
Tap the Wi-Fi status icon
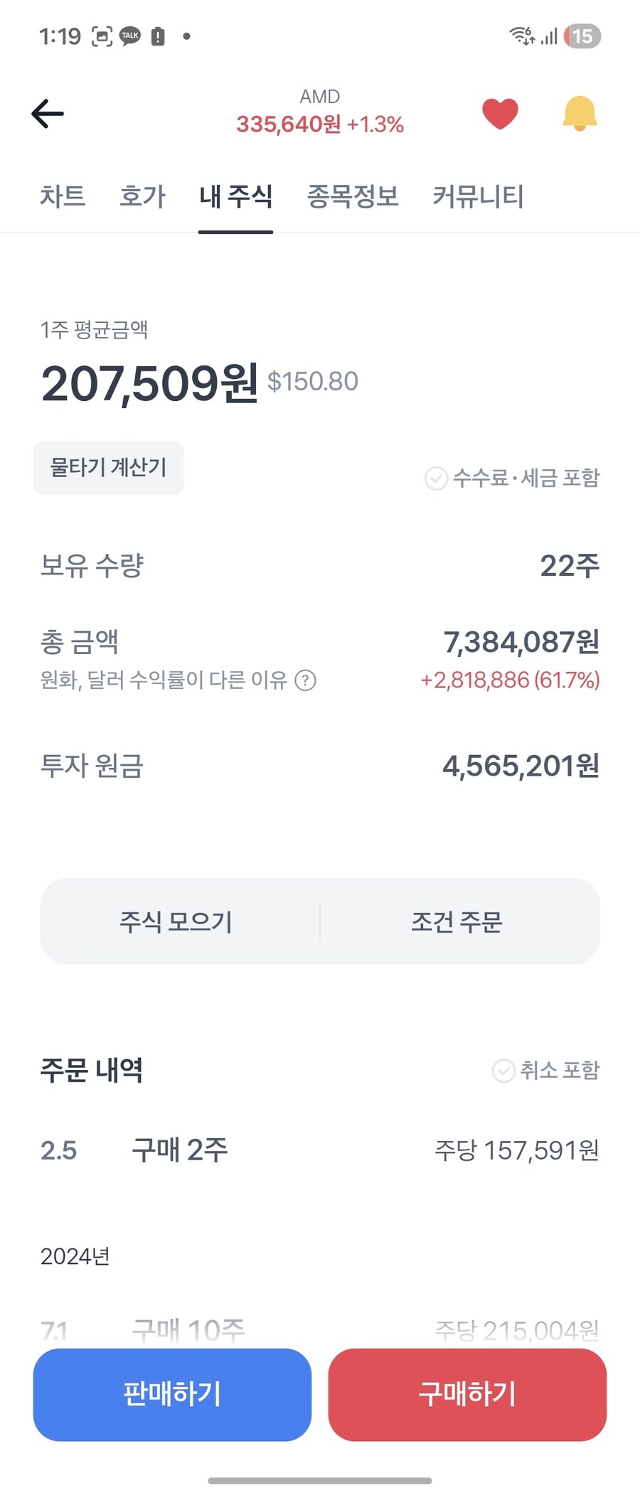point(521,36)
